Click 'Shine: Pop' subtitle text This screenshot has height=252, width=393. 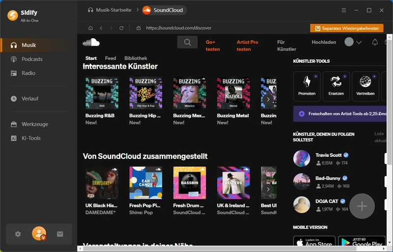pos(141,212)
